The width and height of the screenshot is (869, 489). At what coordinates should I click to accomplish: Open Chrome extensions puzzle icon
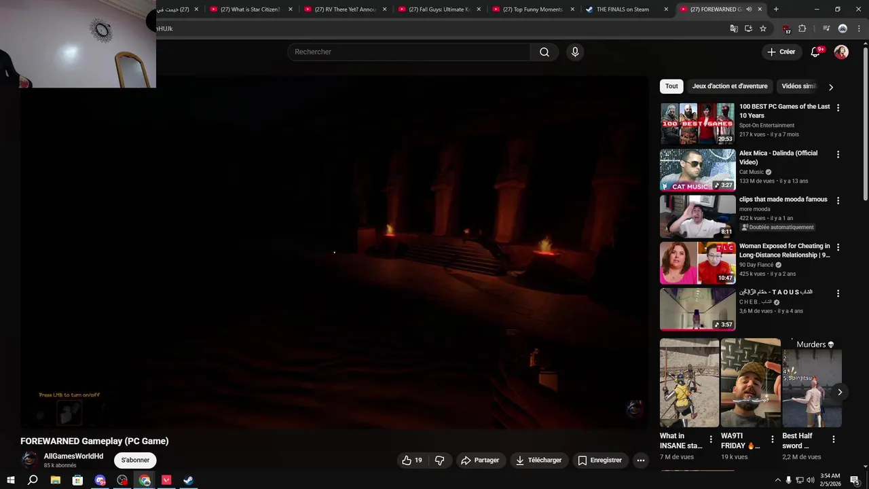click(x=802, y=29)
